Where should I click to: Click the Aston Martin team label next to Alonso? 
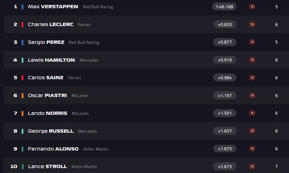[96, 149]
